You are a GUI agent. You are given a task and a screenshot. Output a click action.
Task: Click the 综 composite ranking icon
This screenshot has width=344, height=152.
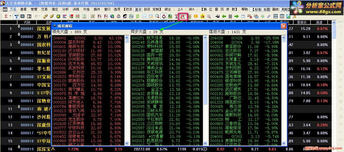[77, 16]
